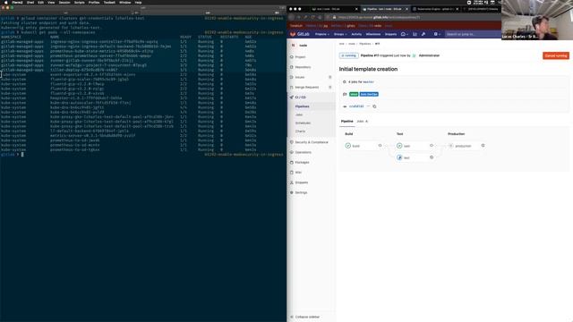Switch to the Pipeline tab

346,122
